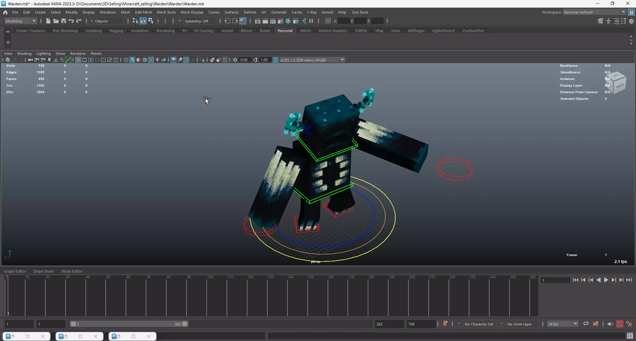Go to start of playback range
This screenshot has width=636, height=341.
(576, 280)
